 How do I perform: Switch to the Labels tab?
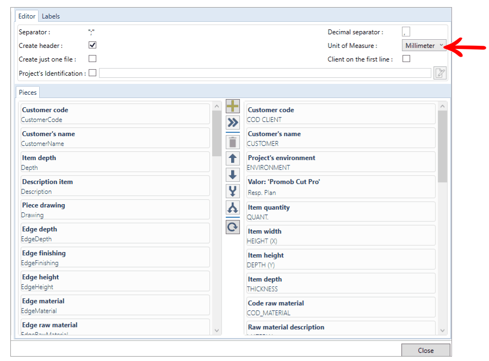[x=51, y=16]
